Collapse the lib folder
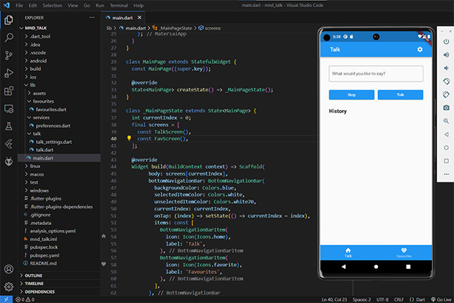 [x=32, y=84]
